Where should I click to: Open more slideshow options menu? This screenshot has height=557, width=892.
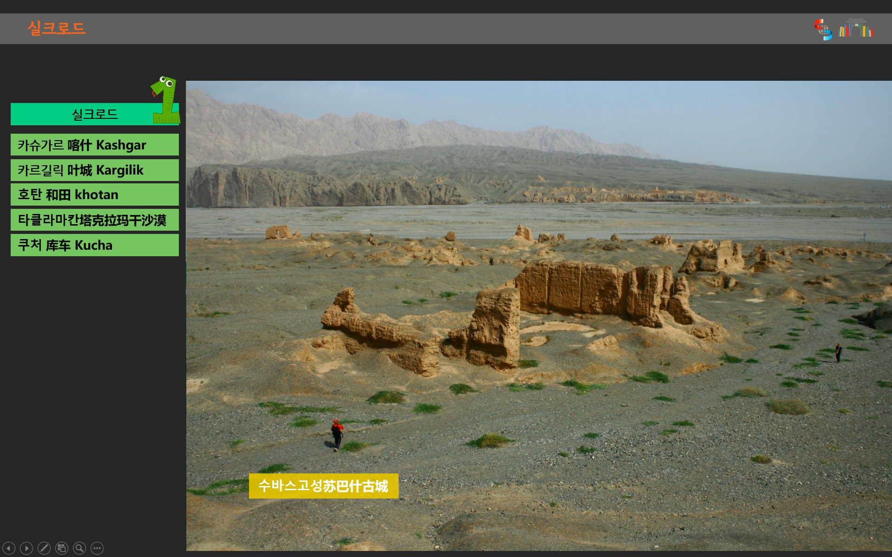pyautogui.click(x=97, y=548)
